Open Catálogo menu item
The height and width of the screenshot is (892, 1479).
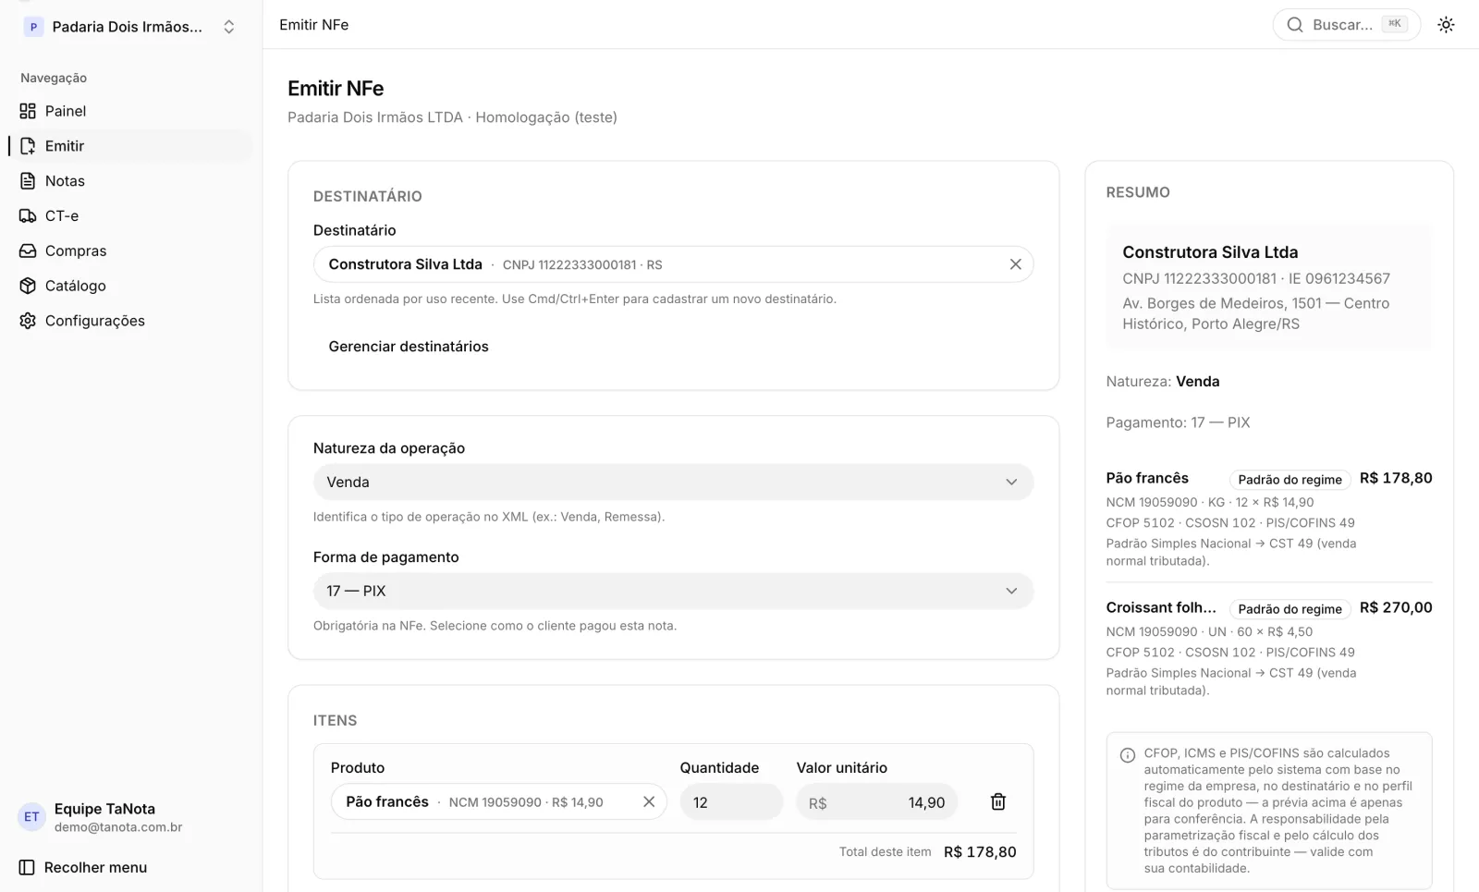[130, 286]
